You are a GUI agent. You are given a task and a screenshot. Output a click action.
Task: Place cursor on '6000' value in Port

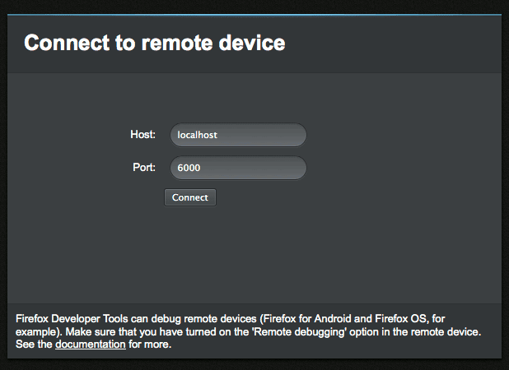[189, 168]
